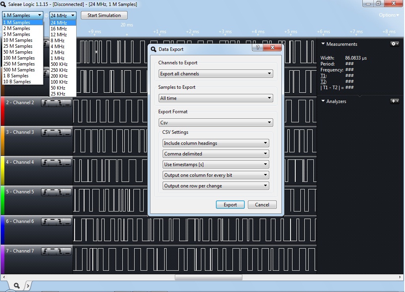Collapse the Analyzers panel
The height and width of the screenshot is (292, 405).
click(323, 101)
